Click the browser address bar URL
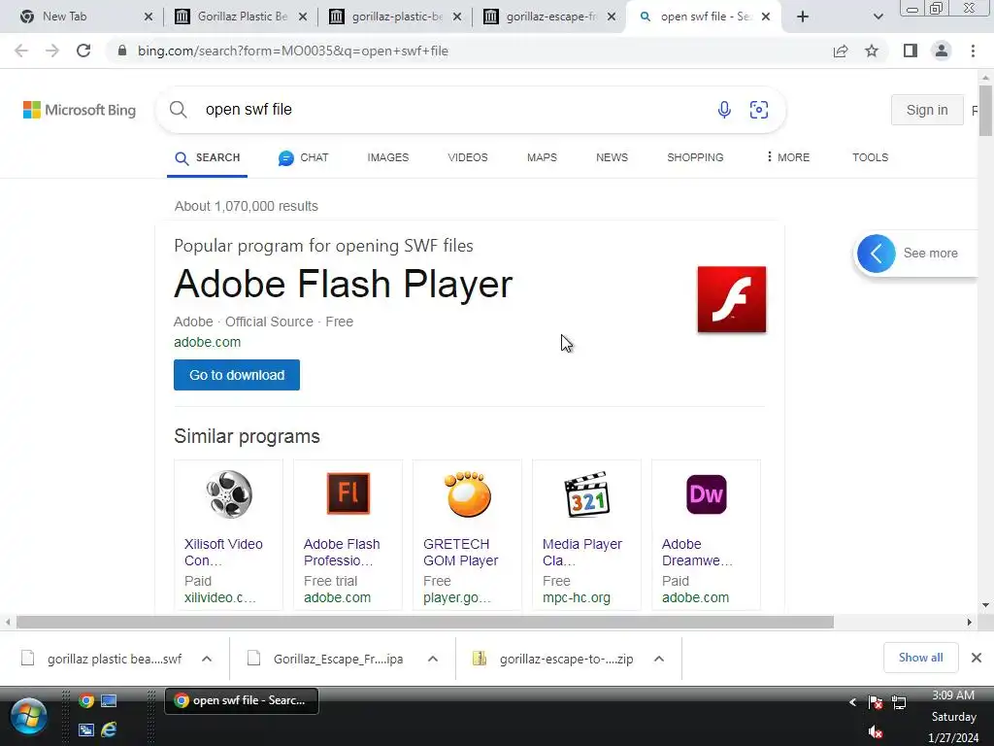Viewport: 994px width, 746px height. click(293, 51)
